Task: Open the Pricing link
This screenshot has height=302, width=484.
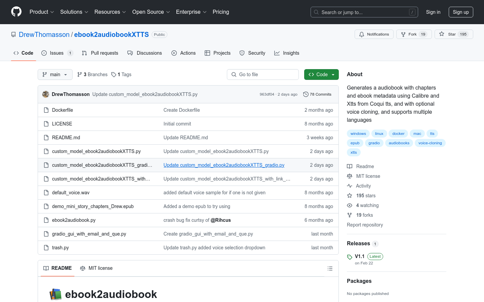Action: (221, 12)
